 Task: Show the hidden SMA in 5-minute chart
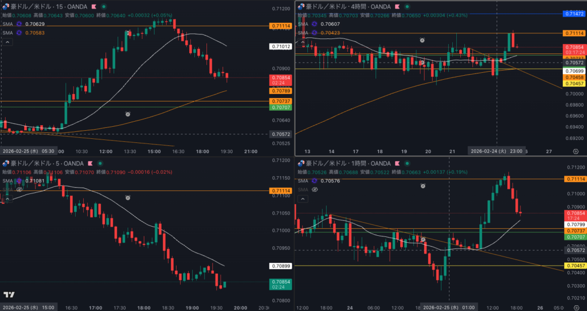point(19,189)
